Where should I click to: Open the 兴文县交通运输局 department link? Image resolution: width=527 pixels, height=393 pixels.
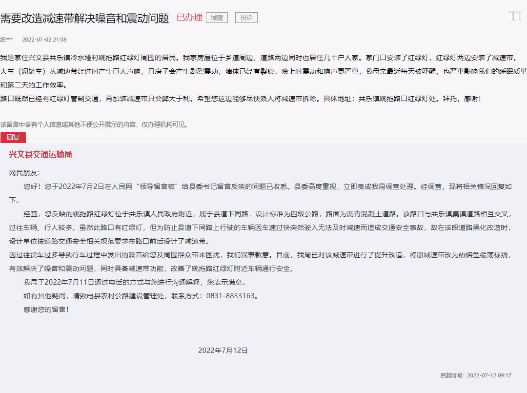pyautogui.click(x=41, y=155)
